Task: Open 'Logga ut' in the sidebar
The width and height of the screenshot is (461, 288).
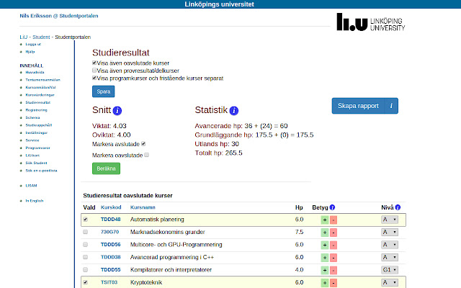Action: click(33, 44)
